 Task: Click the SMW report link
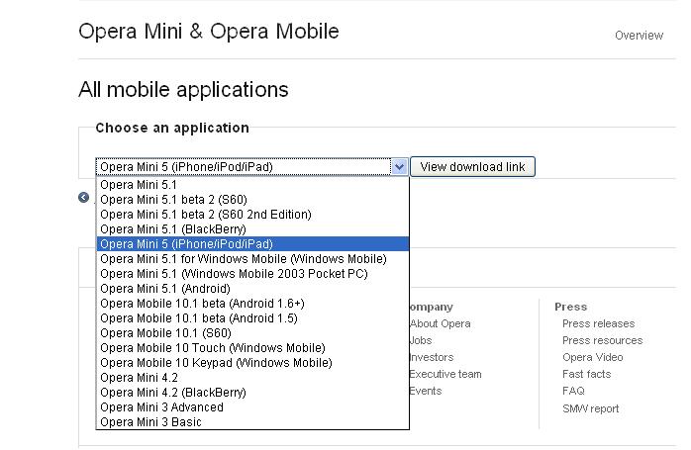click(x=590, y=408)
